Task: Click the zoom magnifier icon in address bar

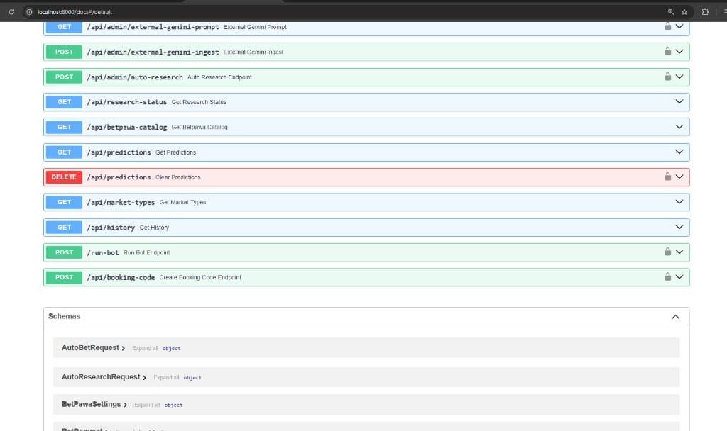Action: pos(670,12)
